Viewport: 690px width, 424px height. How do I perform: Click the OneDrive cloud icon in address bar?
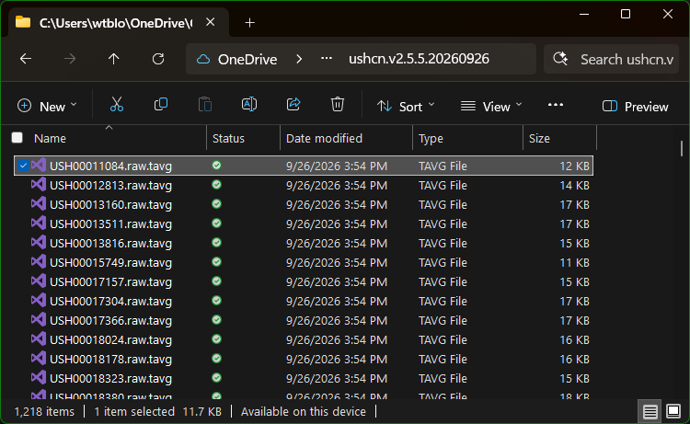[x=203, y=59]
